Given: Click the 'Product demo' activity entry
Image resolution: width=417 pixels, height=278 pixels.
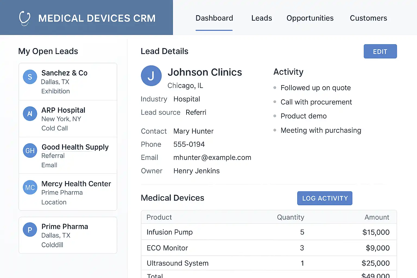Looking at the screenshot, I should pos(304,116).
